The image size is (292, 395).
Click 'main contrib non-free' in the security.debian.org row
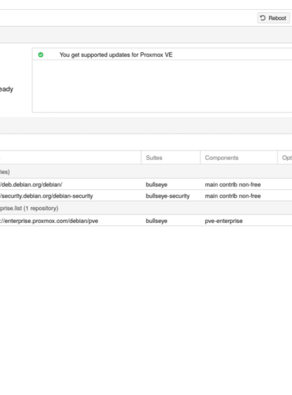[x=233, y=196]
